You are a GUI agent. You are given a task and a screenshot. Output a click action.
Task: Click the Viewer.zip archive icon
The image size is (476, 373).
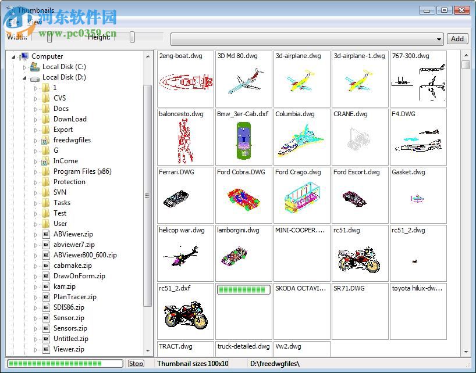47,349
